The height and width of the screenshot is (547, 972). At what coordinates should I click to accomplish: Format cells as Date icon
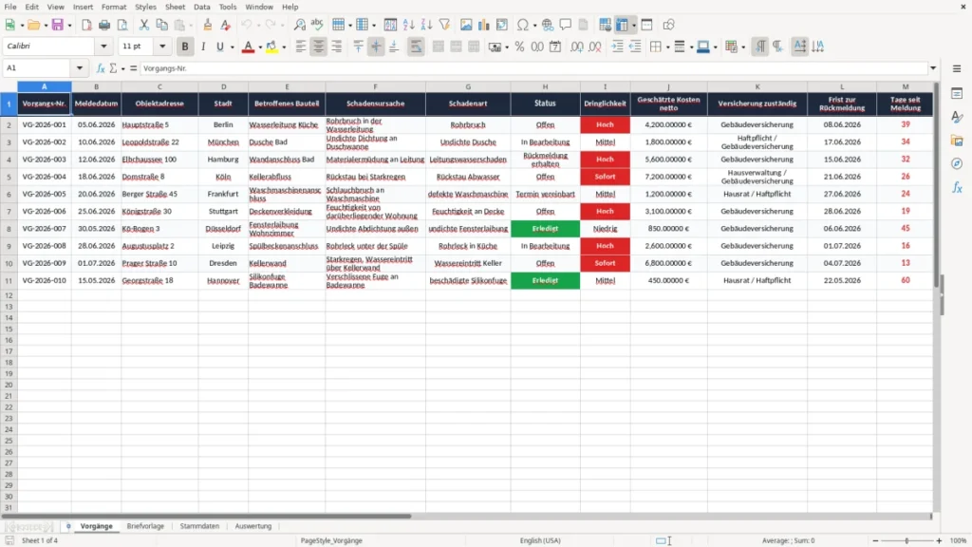coord(555,47)
